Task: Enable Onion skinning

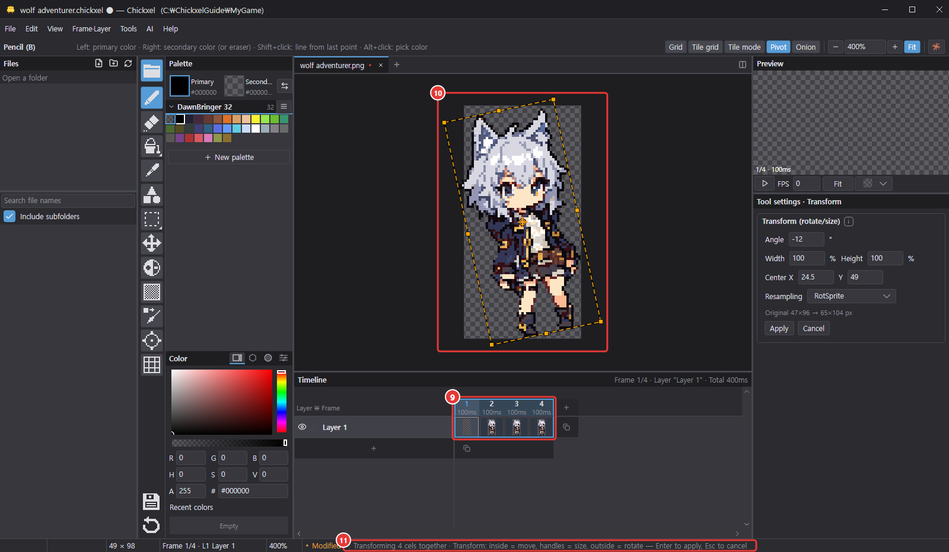Action: 805,47
